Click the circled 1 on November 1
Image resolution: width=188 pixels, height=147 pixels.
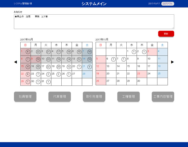[134, 52]
